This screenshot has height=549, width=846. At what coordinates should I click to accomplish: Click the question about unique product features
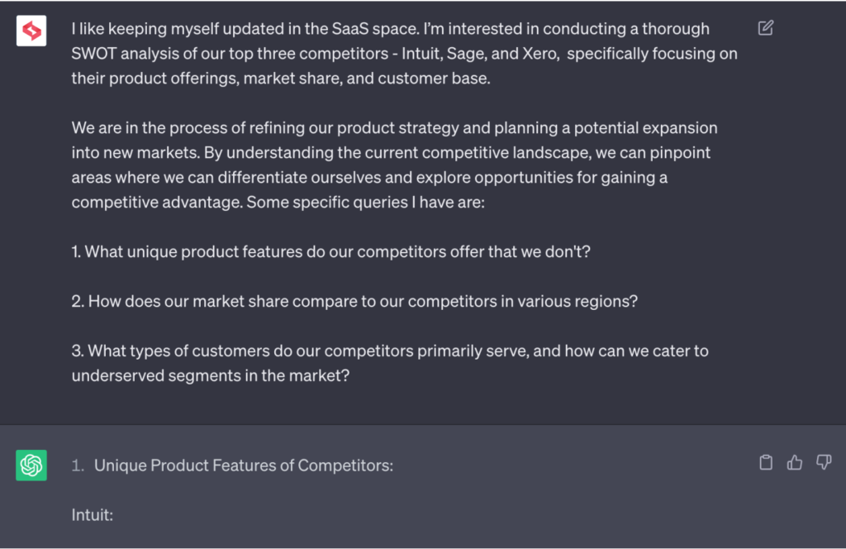(331, 252)
